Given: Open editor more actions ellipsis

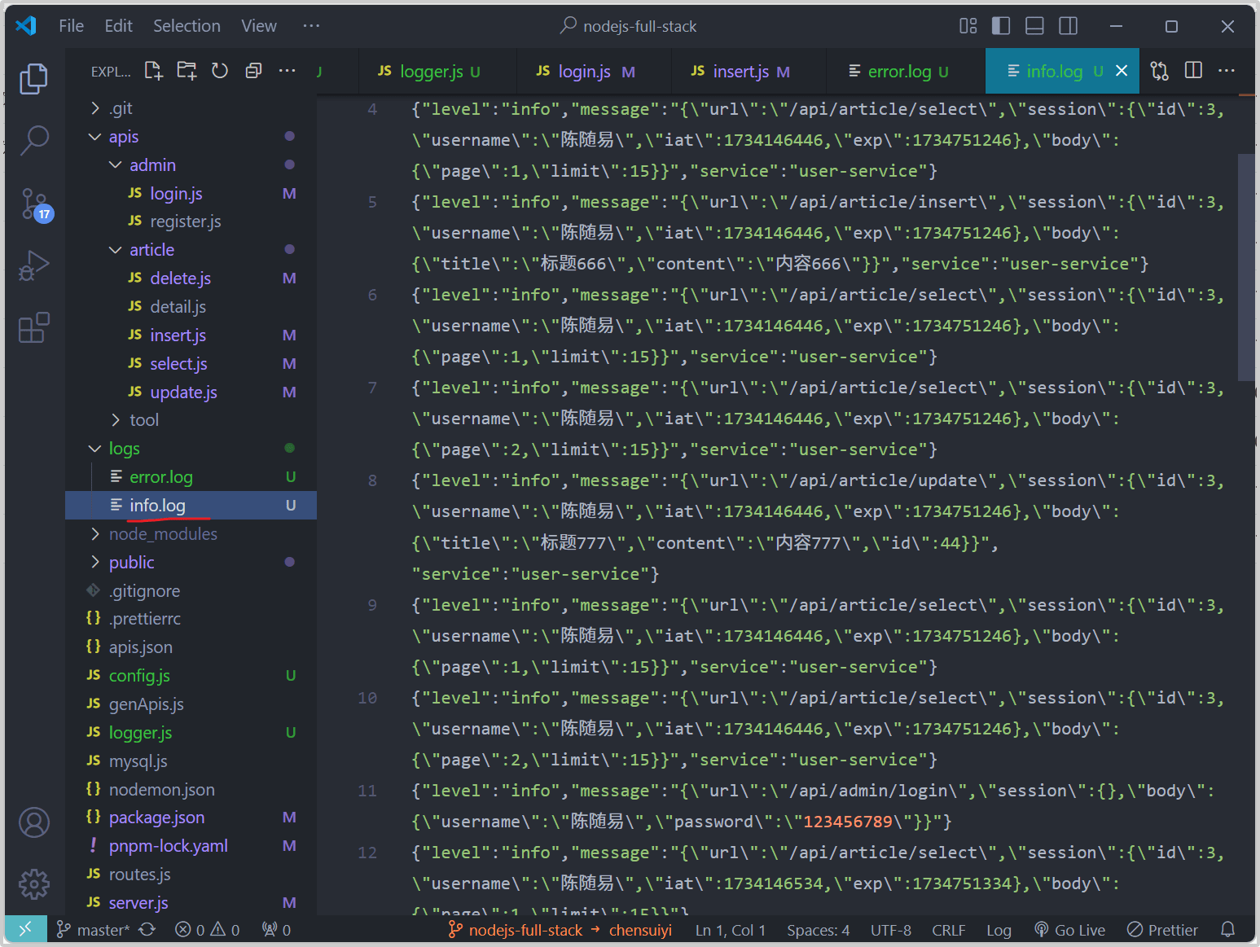Looking at the screenshot, I should pos(1227,71).
